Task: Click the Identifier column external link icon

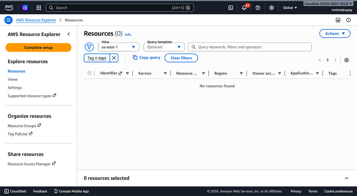Action: click(x=120, y=73)
